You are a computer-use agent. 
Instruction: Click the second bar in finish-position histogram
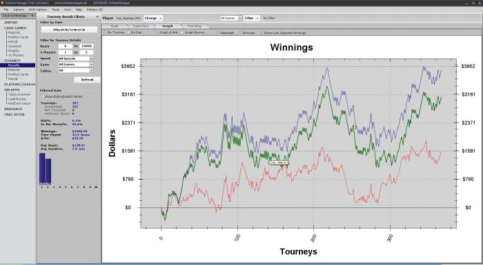coord(48,171)
